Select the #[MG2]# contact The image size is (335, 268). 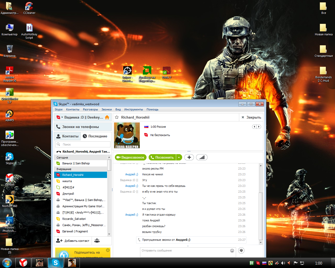(81, 187)
